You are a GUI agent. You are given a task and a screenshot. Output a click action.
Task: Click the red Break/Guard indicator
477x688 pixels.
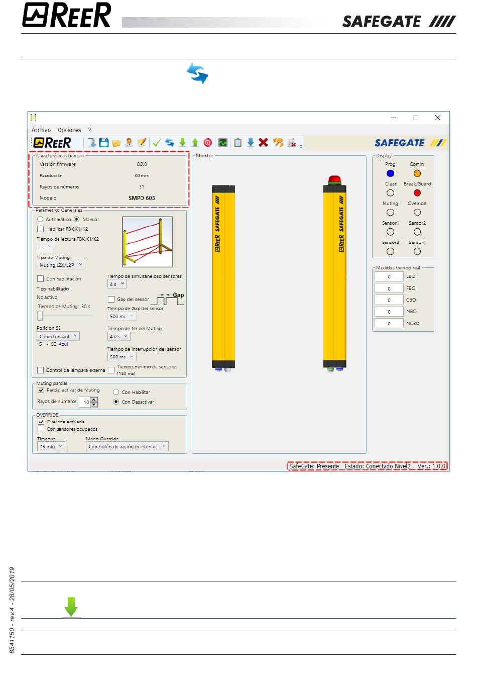(417, 193)
